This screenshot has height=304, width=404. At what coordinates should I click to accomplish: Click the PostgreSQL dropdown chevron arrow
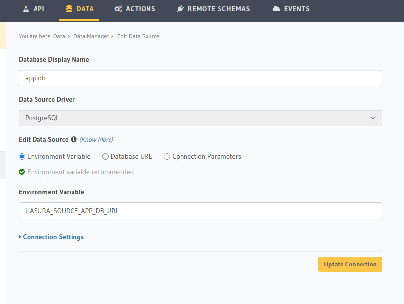(x=373, y=118)
